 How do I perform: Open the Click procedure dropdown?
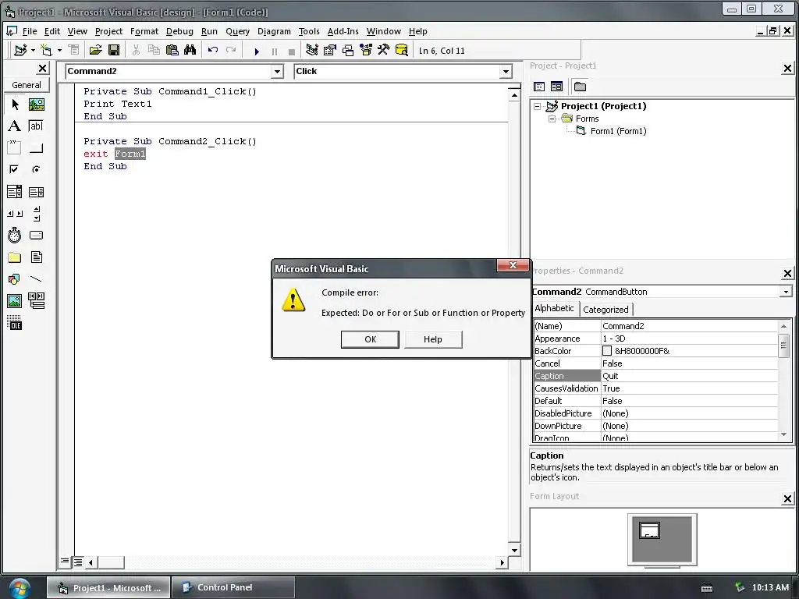pos(506,71)
